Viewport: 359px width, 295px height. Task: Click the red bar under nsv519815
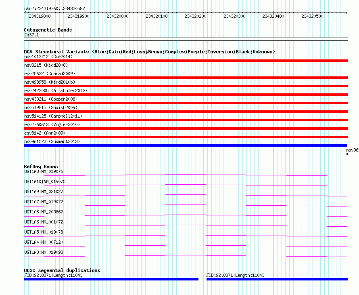(186, 112)
